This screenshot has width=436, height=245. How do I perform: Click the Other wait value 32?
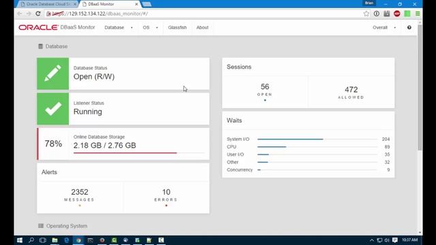click(387, 162)
